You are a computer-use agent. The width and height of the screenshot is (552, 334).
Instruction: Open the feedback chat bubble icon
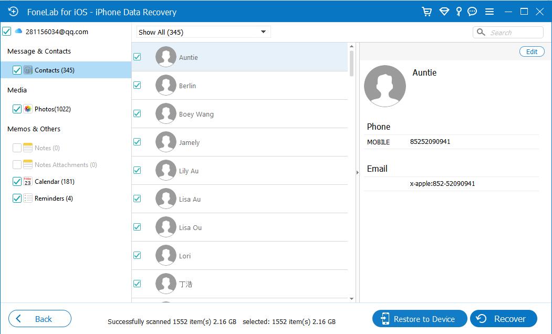click(472, 12)
